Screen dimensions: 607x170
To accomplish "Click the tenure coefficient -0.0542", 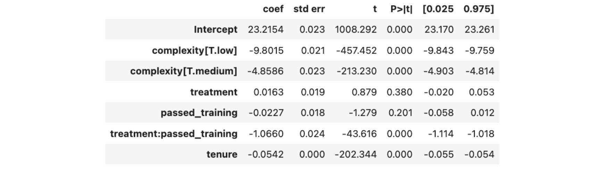I will coord(266,154).
